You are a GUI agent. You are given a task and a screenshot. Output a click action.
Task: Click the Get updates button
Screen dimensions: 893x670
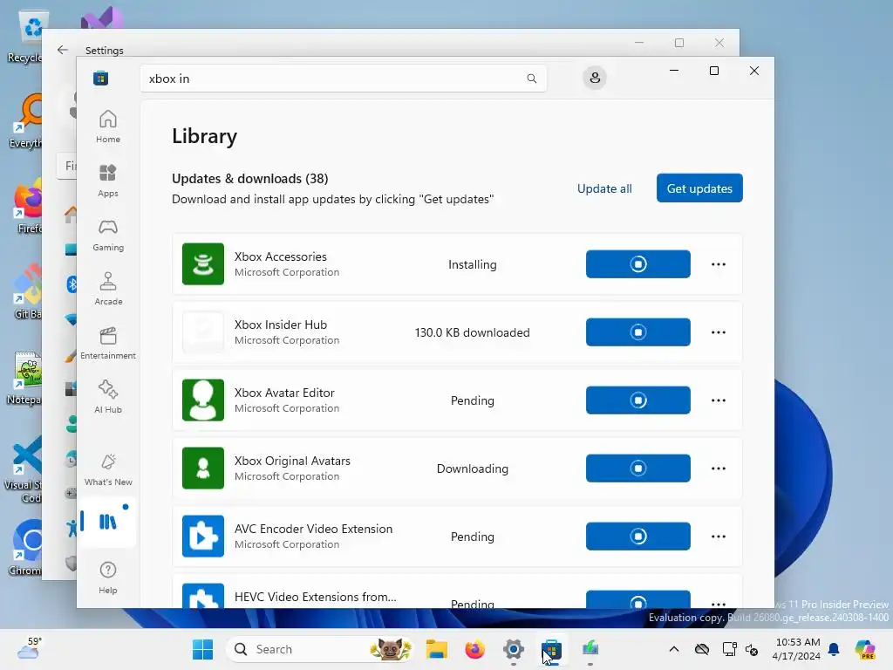tap(699, 188)
